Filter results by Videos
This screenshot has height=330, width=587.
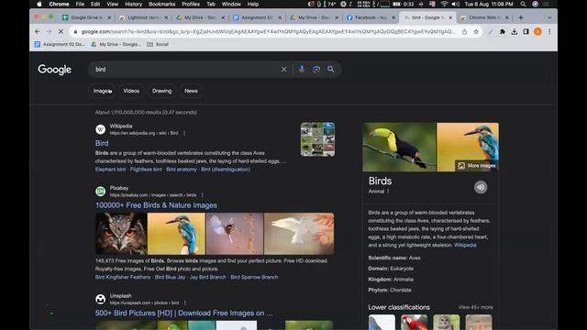pos(131,91)
